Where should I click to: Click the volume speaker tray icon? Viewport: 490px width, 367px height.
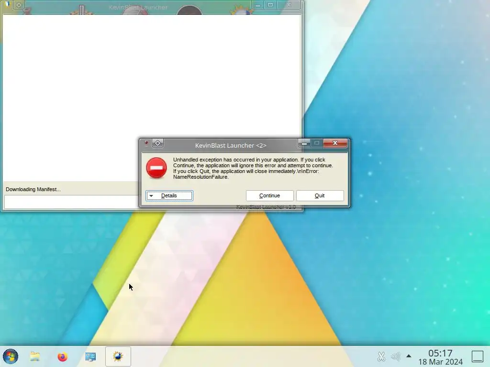(x=395, y=356)
